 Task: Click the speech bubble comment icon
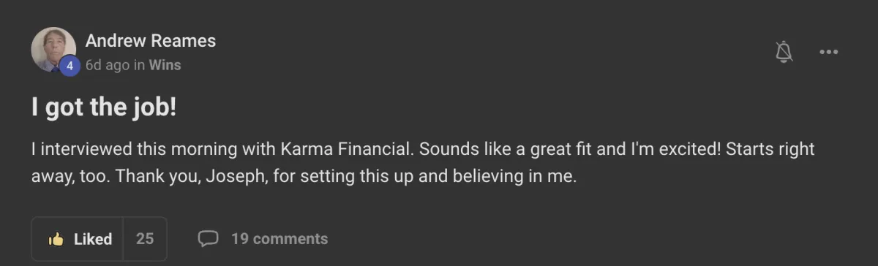click(209, 238)
